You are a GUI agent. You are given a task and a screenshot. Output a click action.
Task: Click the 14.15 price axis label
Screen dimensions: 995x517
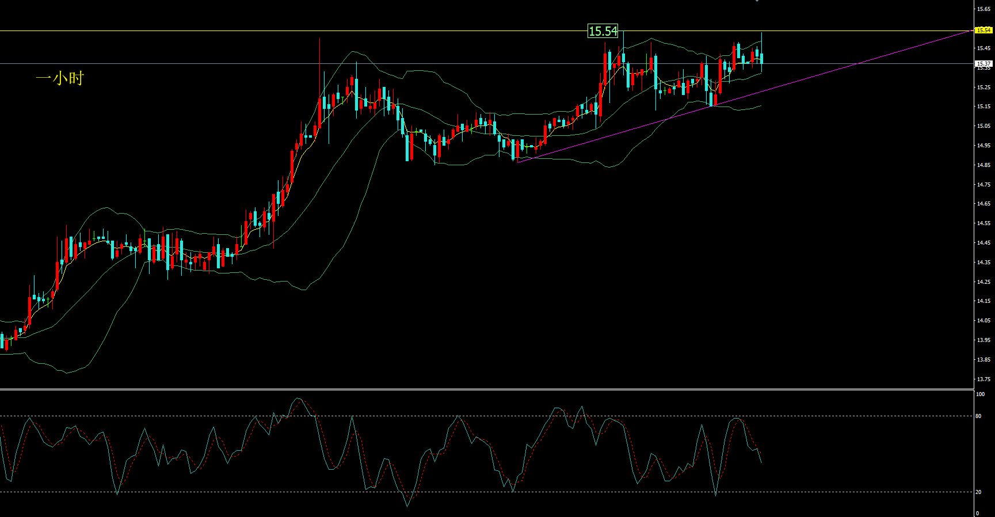point(983,301)
